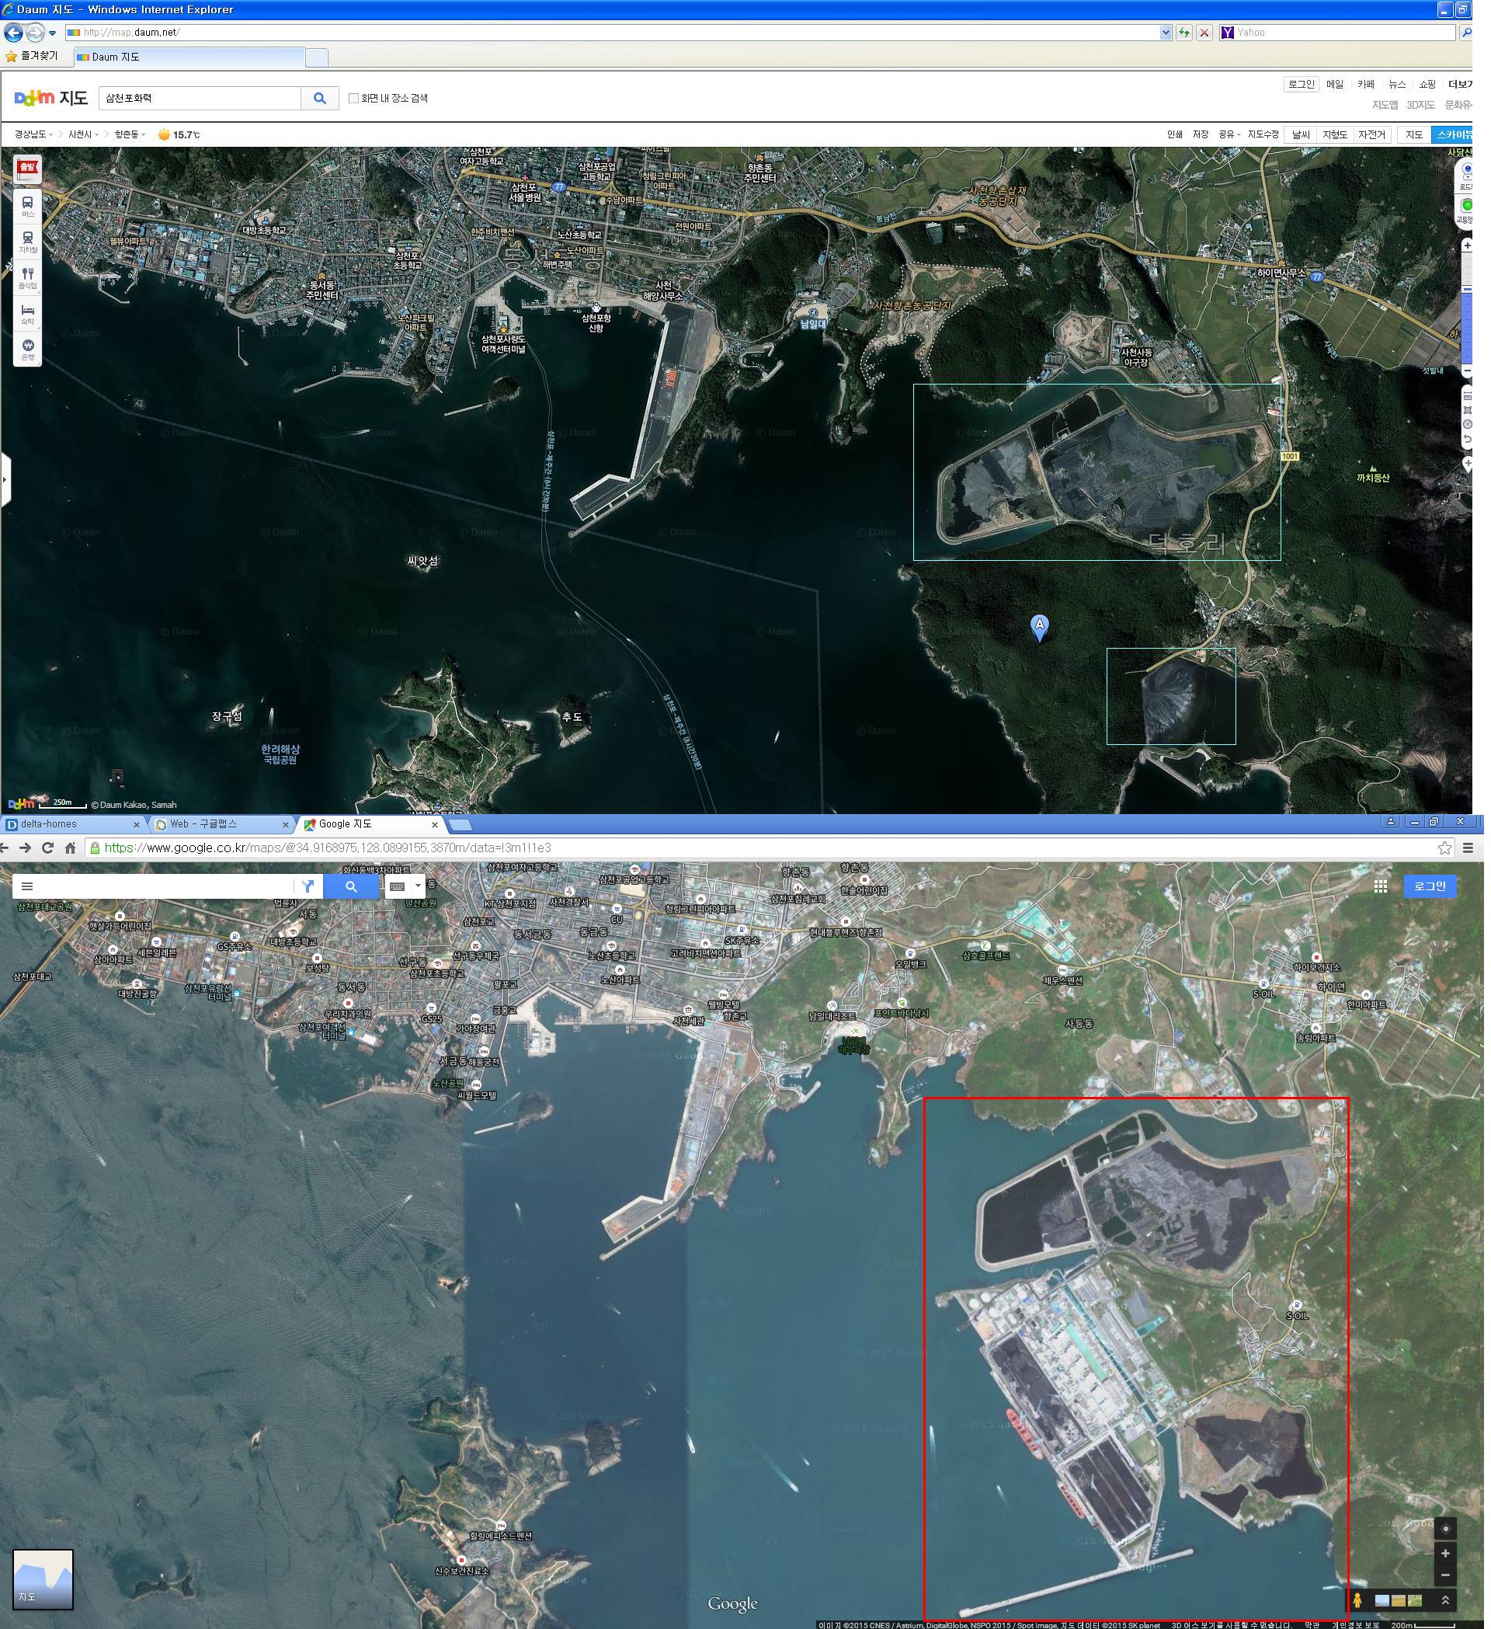The image size is (1491, 1629).
Task: Refresh the Internet Explorer page
Action: (x=1184, y=33)
